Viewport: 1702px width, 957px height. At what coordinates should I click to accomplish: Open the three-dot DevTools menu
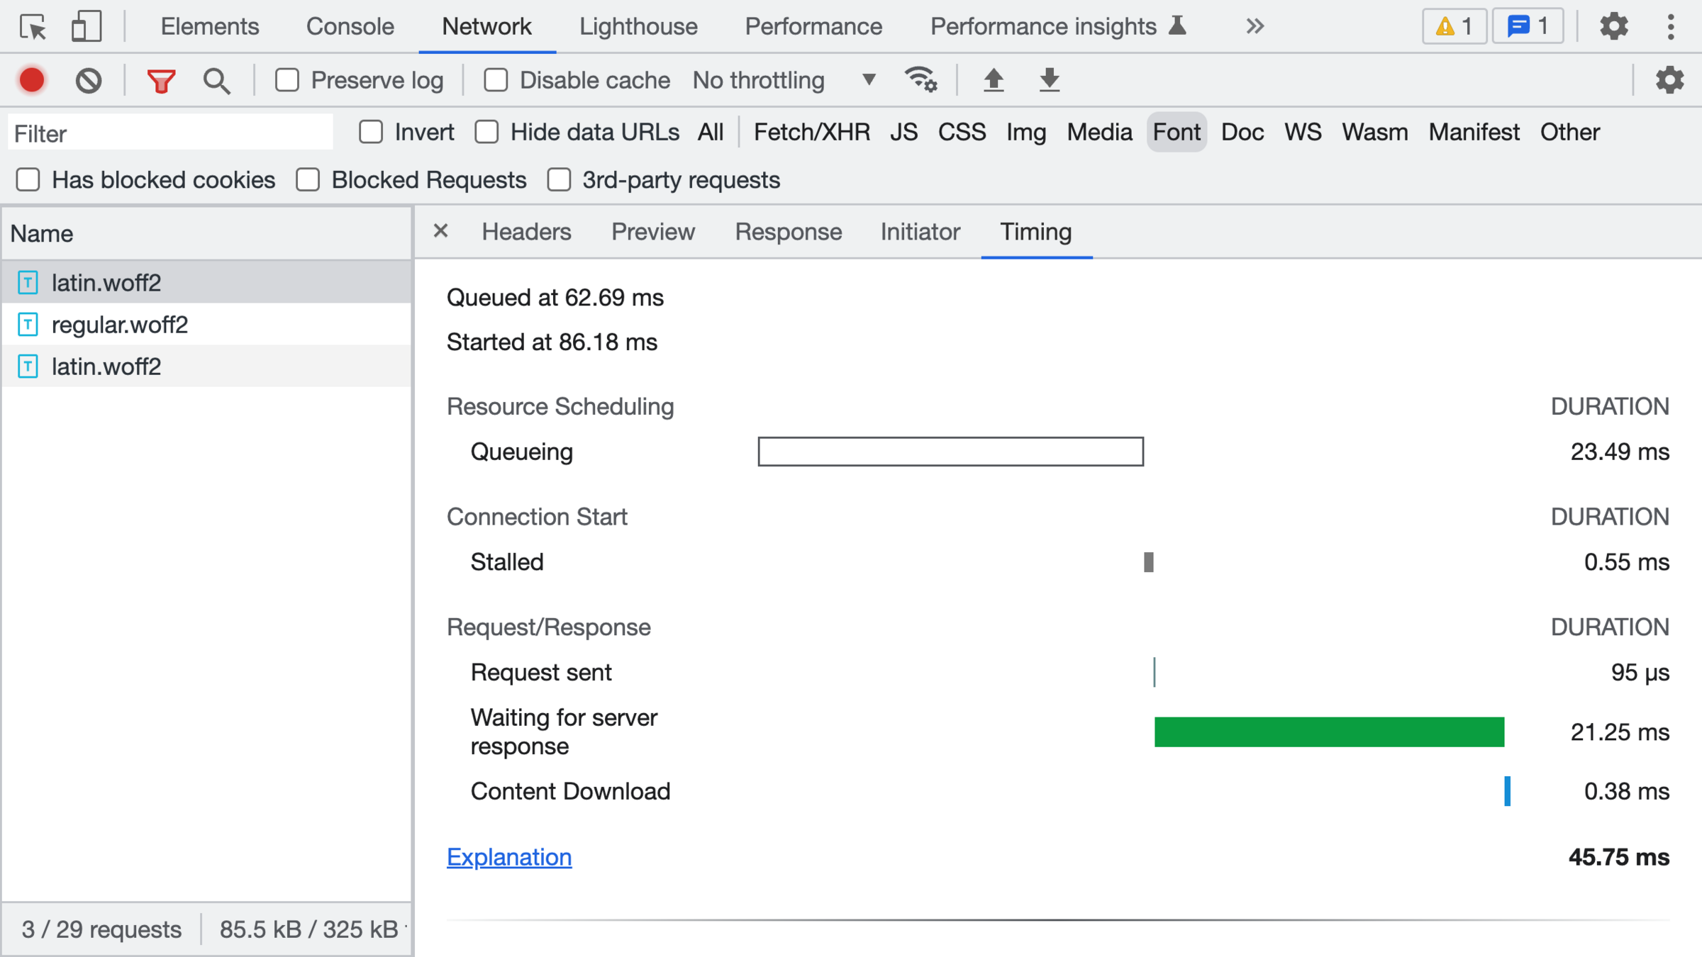1670,27
